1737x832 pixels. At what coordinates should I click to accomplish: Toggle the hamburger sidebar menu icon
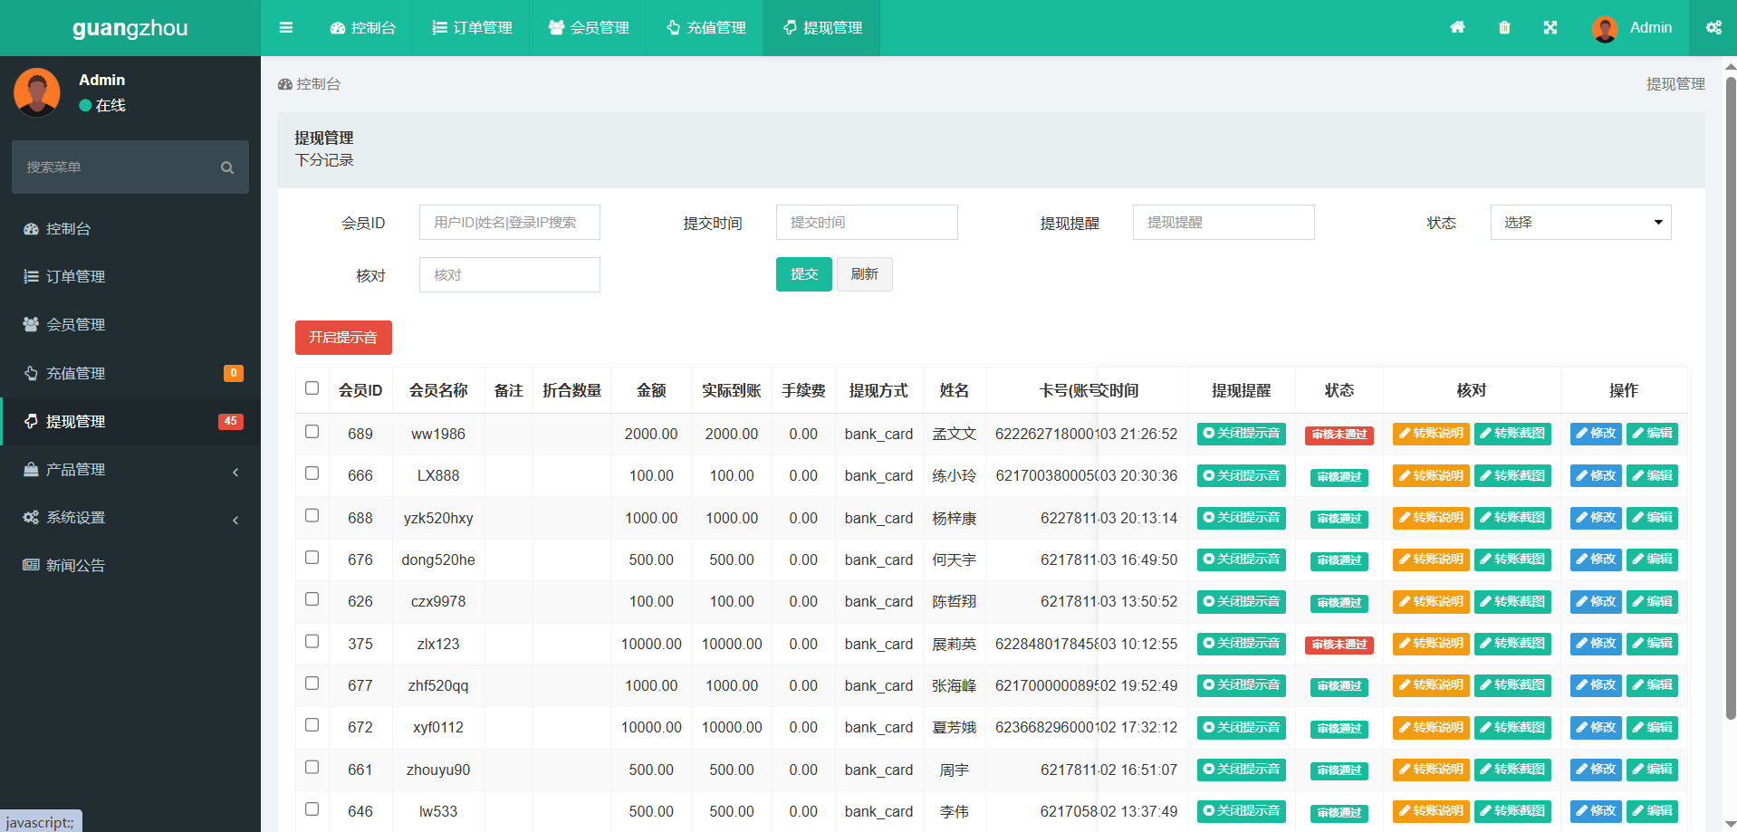[x=286, y=27]
